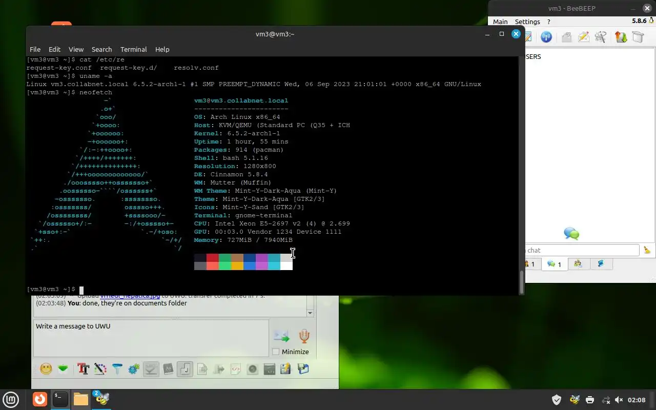Image resolution: width=656 pixels, height=410 pixels.
Task: Compose message with envelope pencil icon
Action: 583,37
